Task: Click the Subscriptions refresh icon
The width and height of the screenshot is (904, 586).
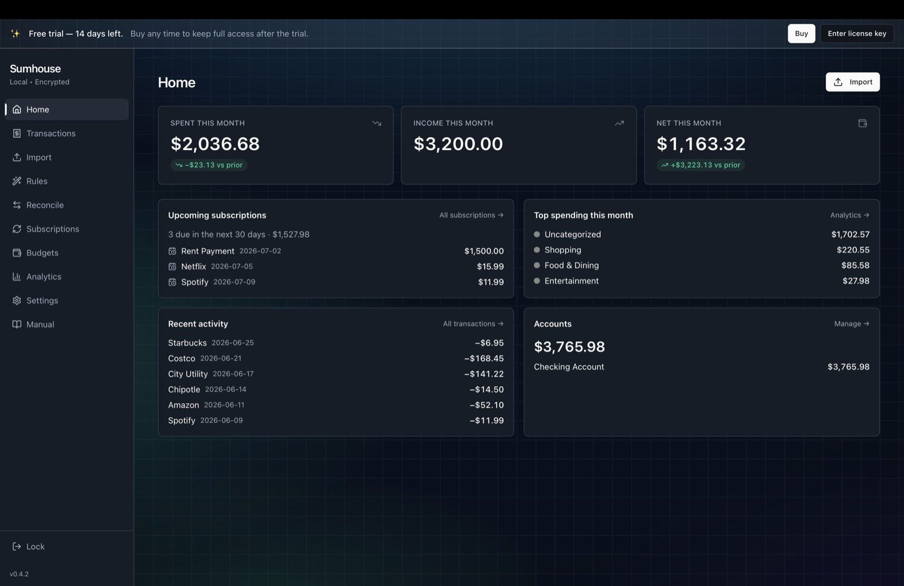Action: click(17, 229)
